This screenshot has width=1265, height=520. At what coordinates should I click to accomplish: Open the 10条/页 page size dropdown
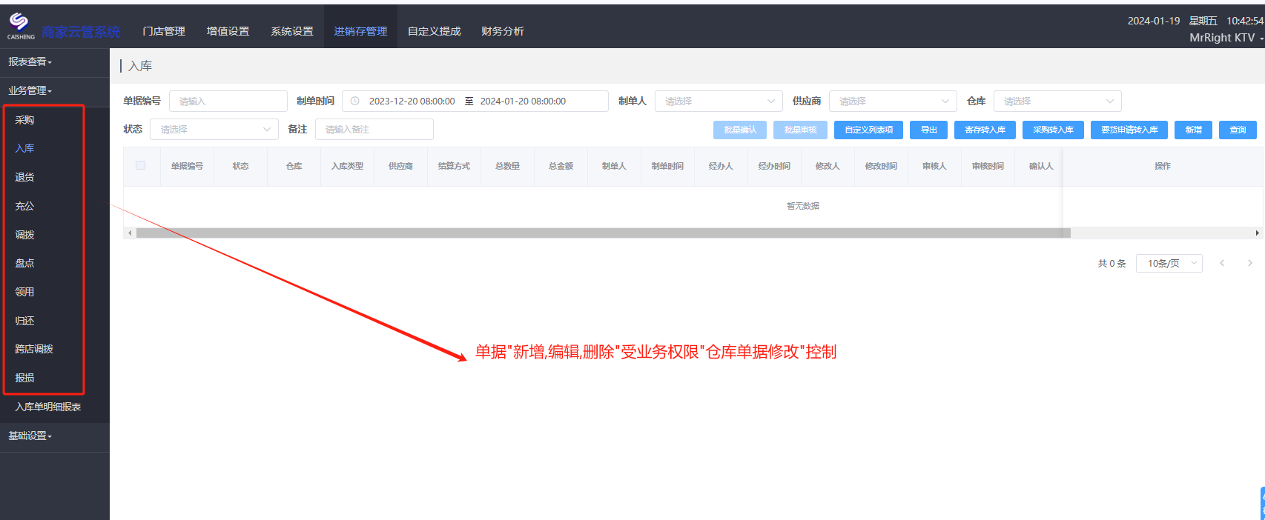1169,263
